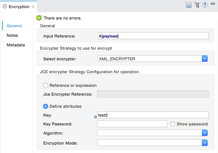Viewport: 218px width, 153px height.
Task: Select the Encryption tab
Action: [19, 7]
